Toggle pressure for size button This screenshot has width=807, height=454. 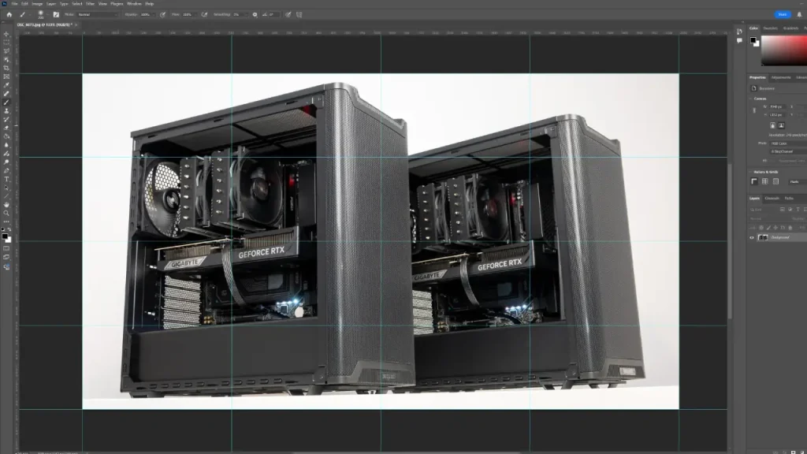point(288,14)
